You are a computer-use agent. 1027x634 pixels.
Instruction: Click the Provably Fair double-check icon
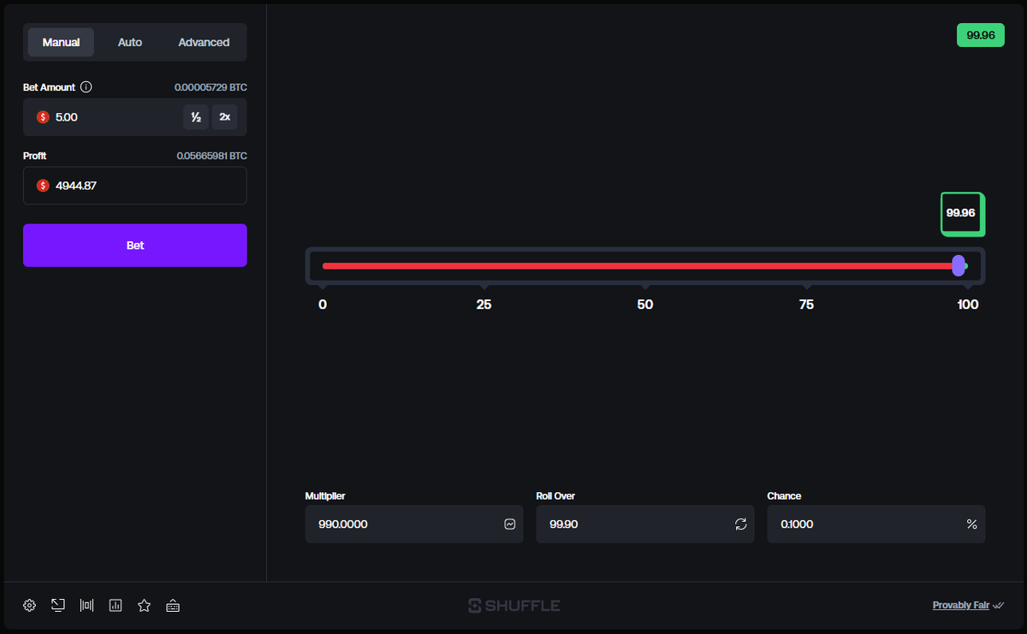[999, 606]
